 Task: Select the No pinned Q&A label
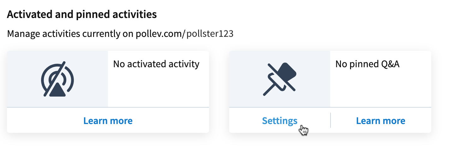[367, 64]
